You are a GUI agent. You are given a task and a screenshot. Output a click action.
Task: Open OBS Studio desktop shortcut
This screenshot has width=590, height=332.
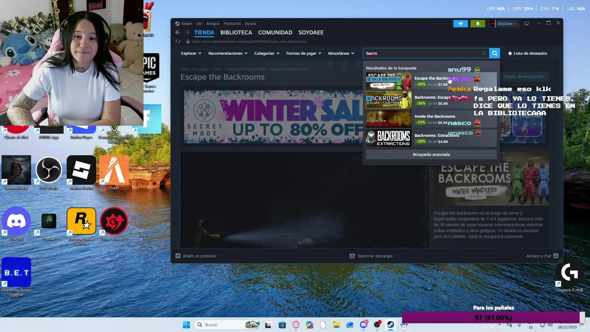(x=49, y=173)
